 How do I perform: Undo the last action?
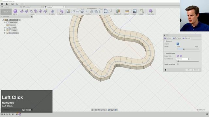(x=17, y=4)
